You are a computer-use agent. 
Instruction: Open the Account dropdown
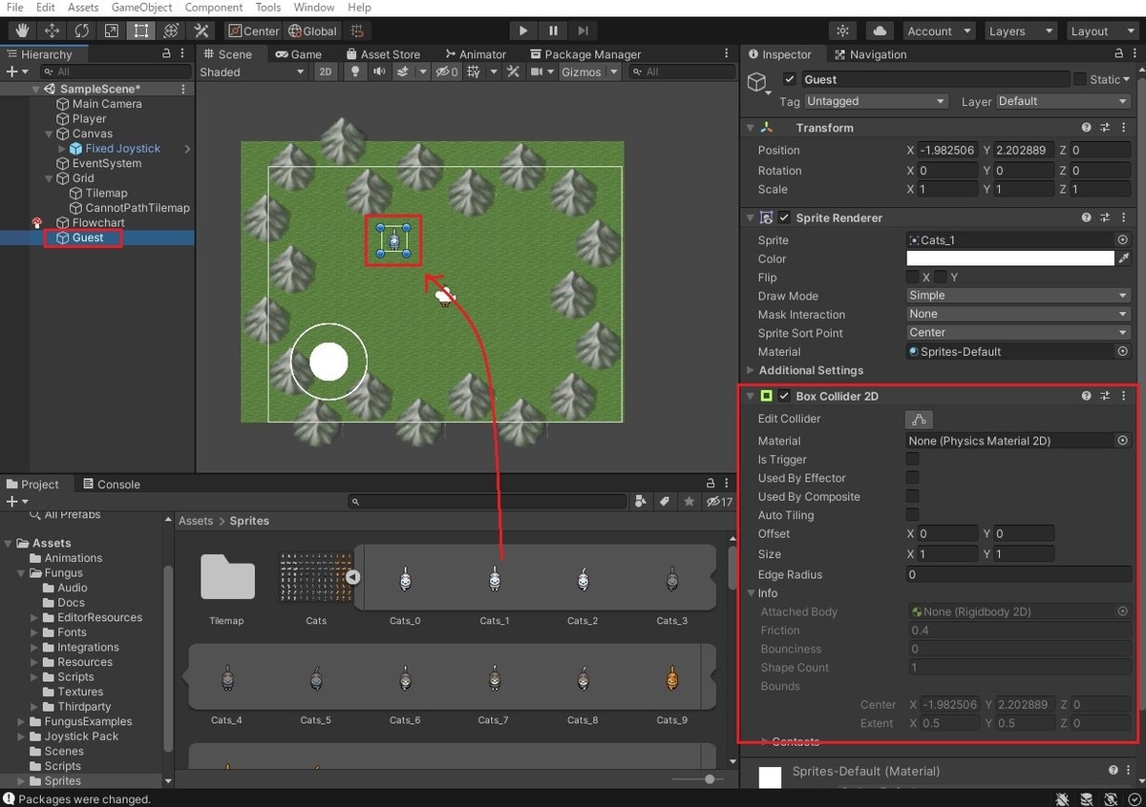(939, 31)
